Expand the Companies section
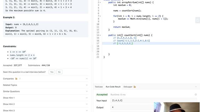Viewport: 200px width, 112px height. [46, 79]
